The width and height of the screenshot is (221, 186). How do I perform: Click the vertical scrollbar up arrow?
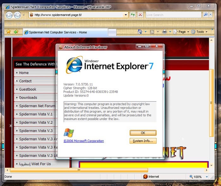[x=212, y=40]
